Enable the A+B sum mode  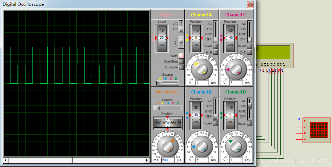coord(215,52)
